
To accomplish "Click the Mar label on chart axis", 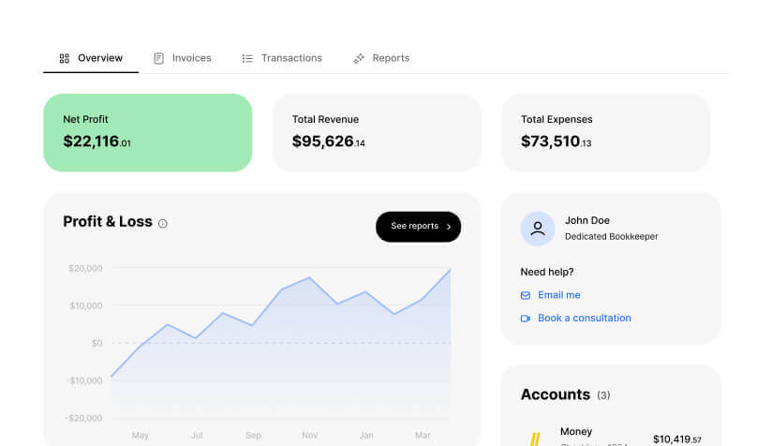I will (x=423, y=435).
